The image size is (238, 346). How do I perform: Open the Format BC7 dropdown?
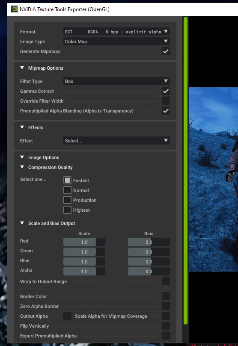116,32
